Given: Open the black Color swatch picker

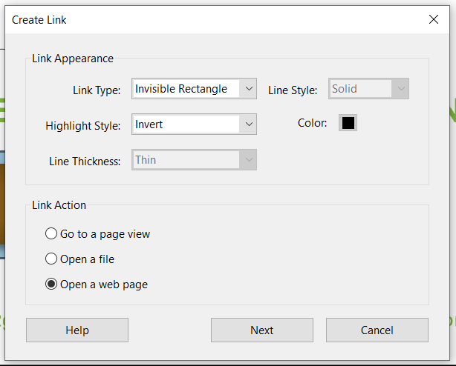Looking at the screenshot, I should (348, 123).
